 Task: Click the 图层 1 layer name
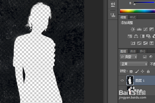140,81
